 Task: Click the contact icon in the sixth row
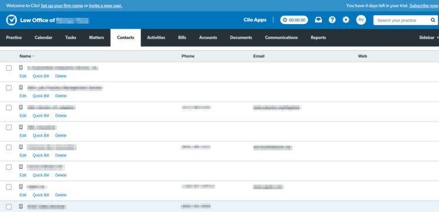pyautogui.click(x=21, y=167)
